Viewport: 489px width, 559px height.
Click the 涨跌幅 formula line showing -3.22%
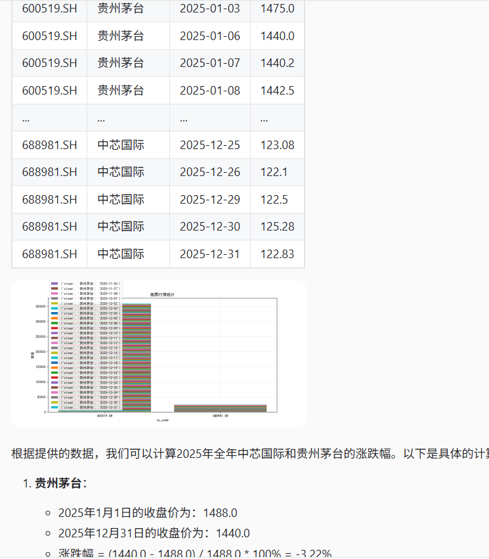click(x=195, y=554)
